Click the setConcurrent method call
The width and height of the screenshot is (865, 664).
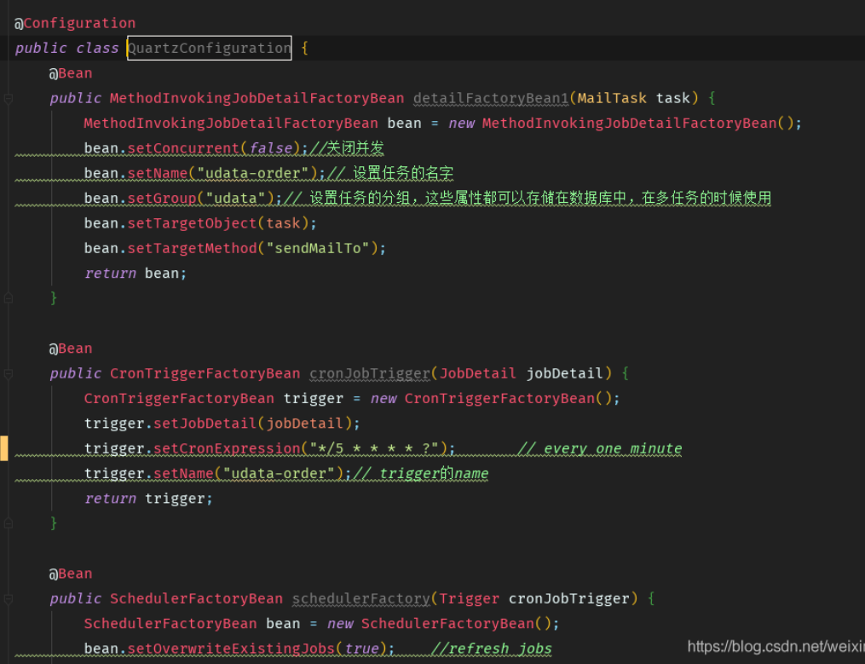[184, 148]
